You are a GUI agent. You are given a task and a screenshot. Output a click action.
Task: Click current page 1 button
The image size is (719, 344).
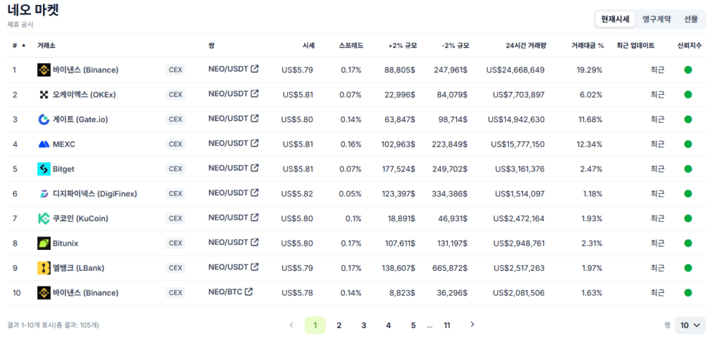[x=315, y=325]
